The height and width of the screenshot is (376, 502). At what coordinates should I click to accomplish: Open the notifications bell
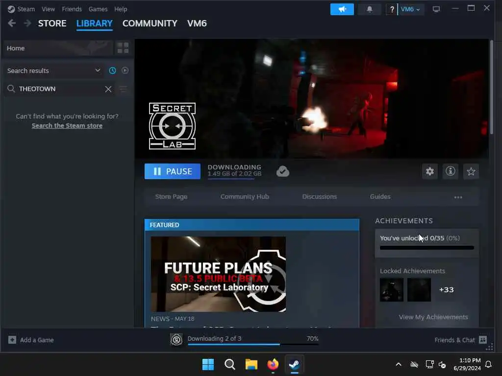[370, 9]
